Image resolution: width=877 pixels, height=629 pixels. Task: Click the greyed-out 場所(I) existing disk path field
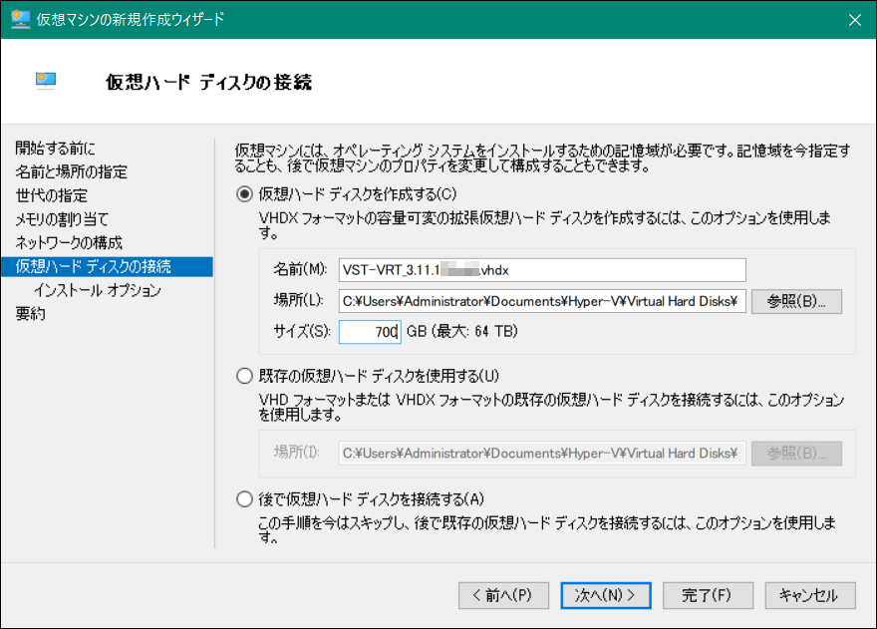542,454
